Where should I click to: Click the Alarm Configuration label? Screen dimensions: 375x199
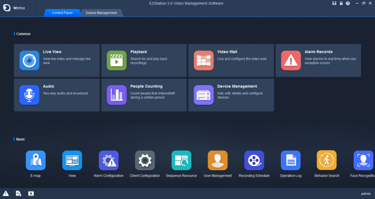click(x=109, y=176)
